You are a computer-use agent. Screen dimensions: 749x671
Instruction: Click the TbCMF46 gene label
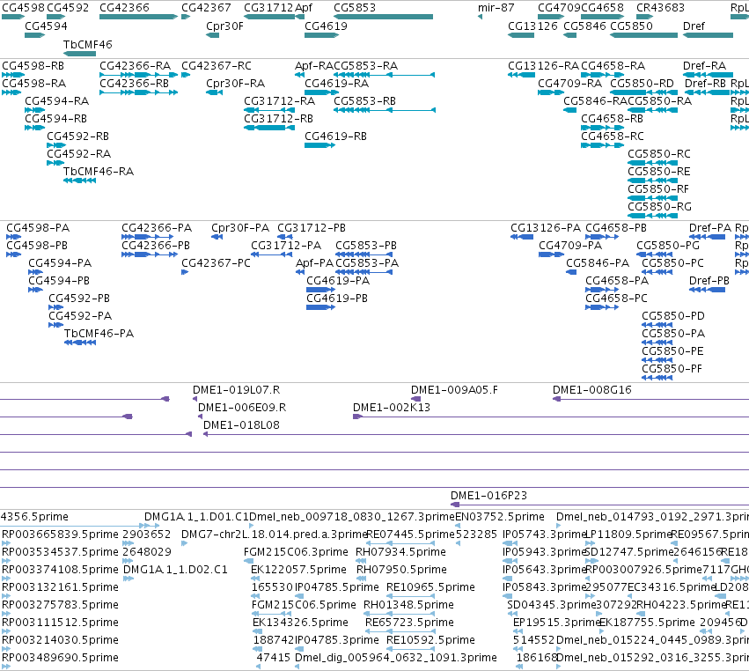(88, 44)
